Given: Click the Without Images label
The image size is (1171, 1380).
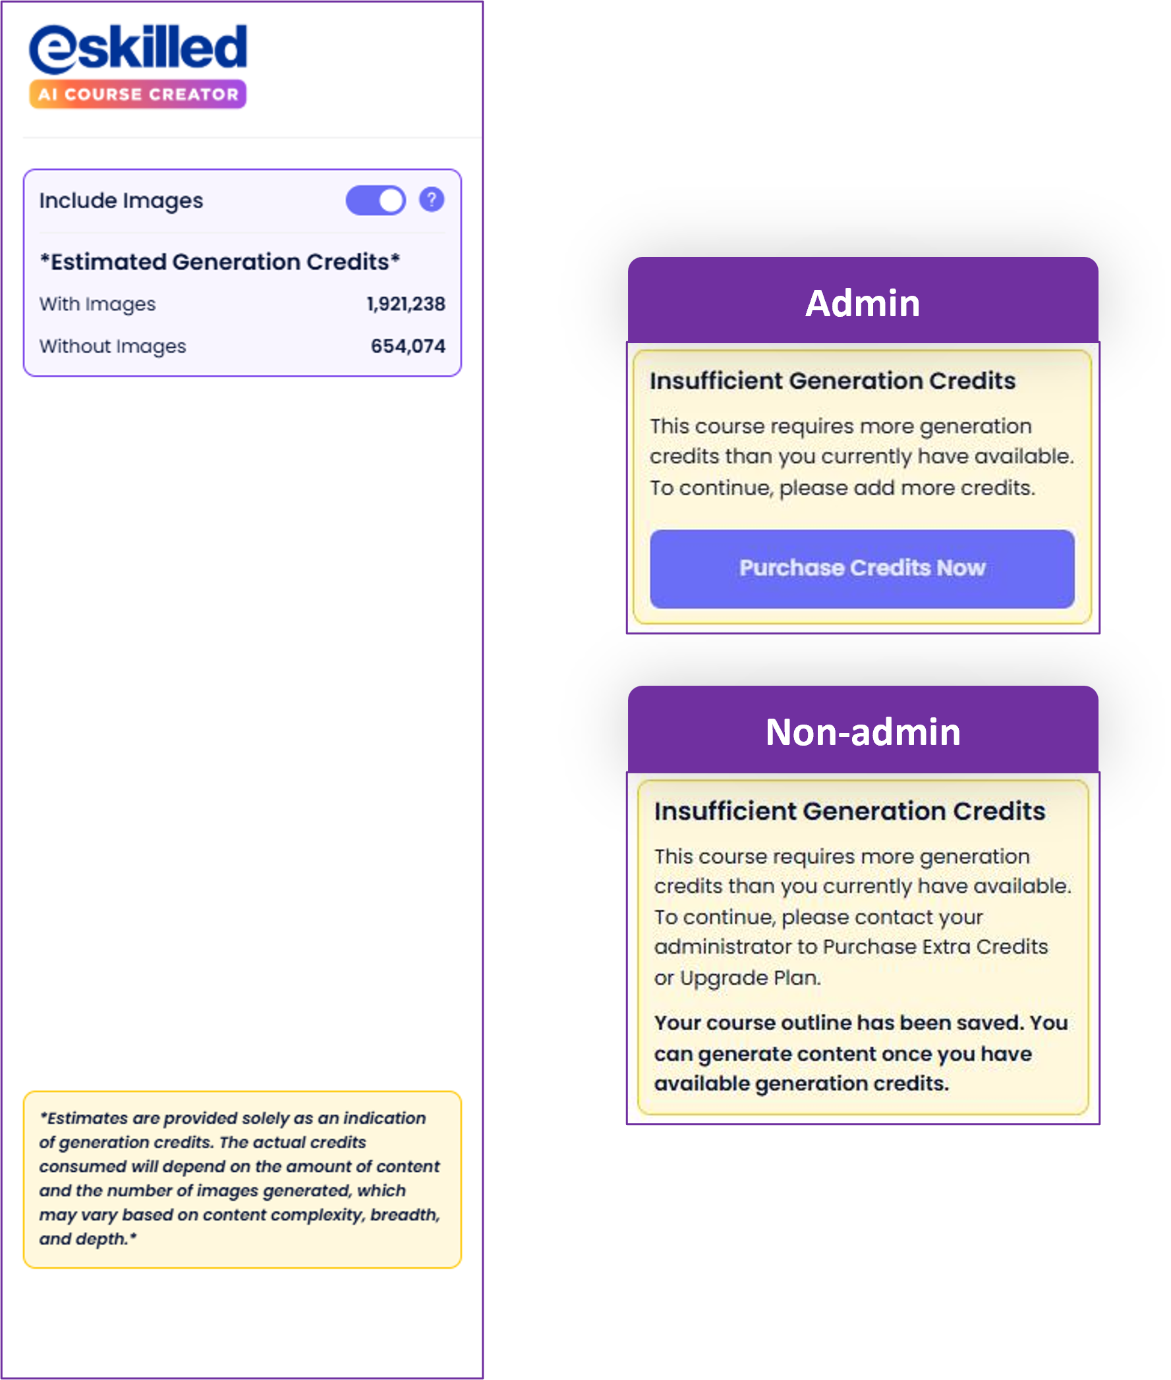Looking at the screenshot, I should point(113,346).
